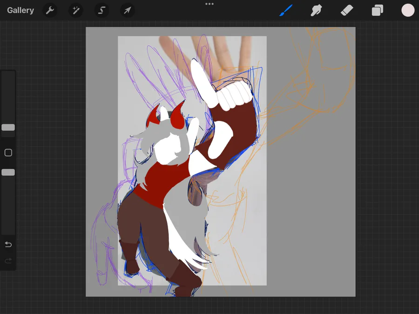The width and height of the screenshot is (419, 314).
Task: Select the Smudge tool
Action: 317,10
